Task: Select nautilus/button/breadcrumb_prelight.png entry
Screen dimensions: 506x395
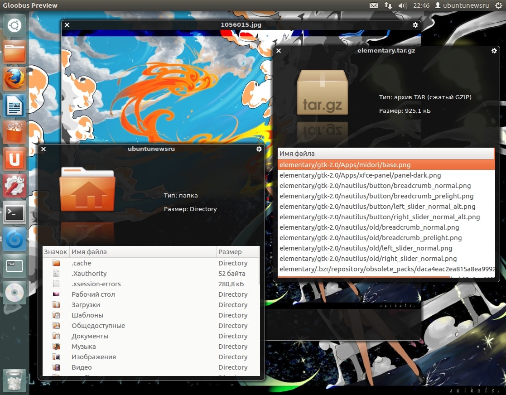Action: 386,196
